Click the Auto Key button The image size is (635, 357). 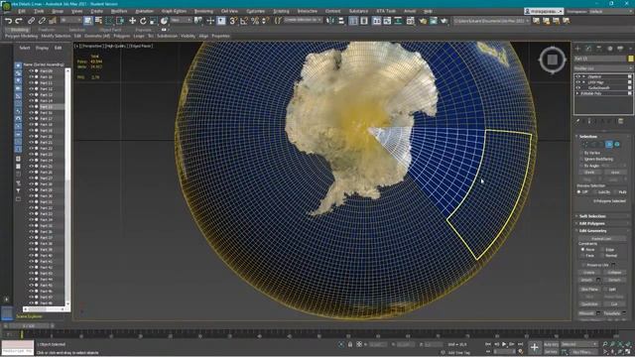(551, 344)
